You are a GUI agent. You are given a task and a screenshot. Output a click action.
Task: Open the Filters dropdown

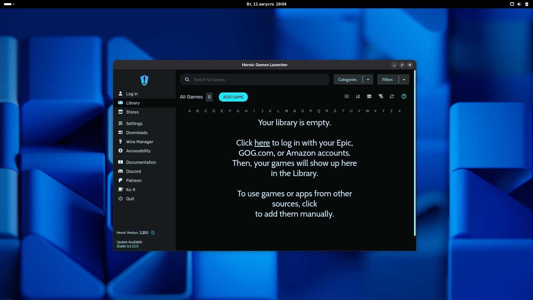pyautogui.click(x=393, y=79)
